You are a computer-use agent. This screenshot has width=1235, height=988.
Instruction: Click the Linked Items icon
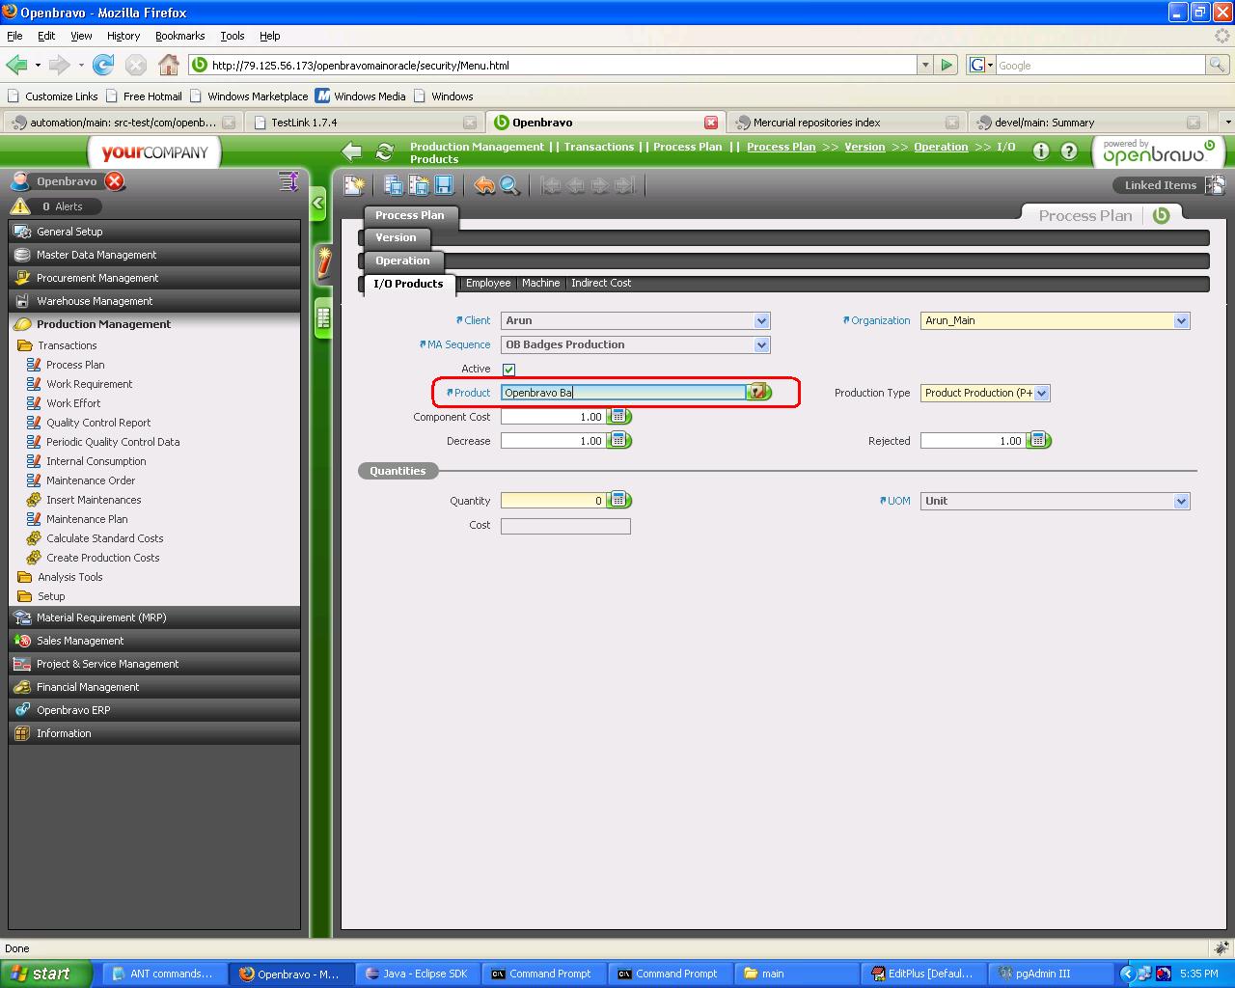(x=1215, y=184)
